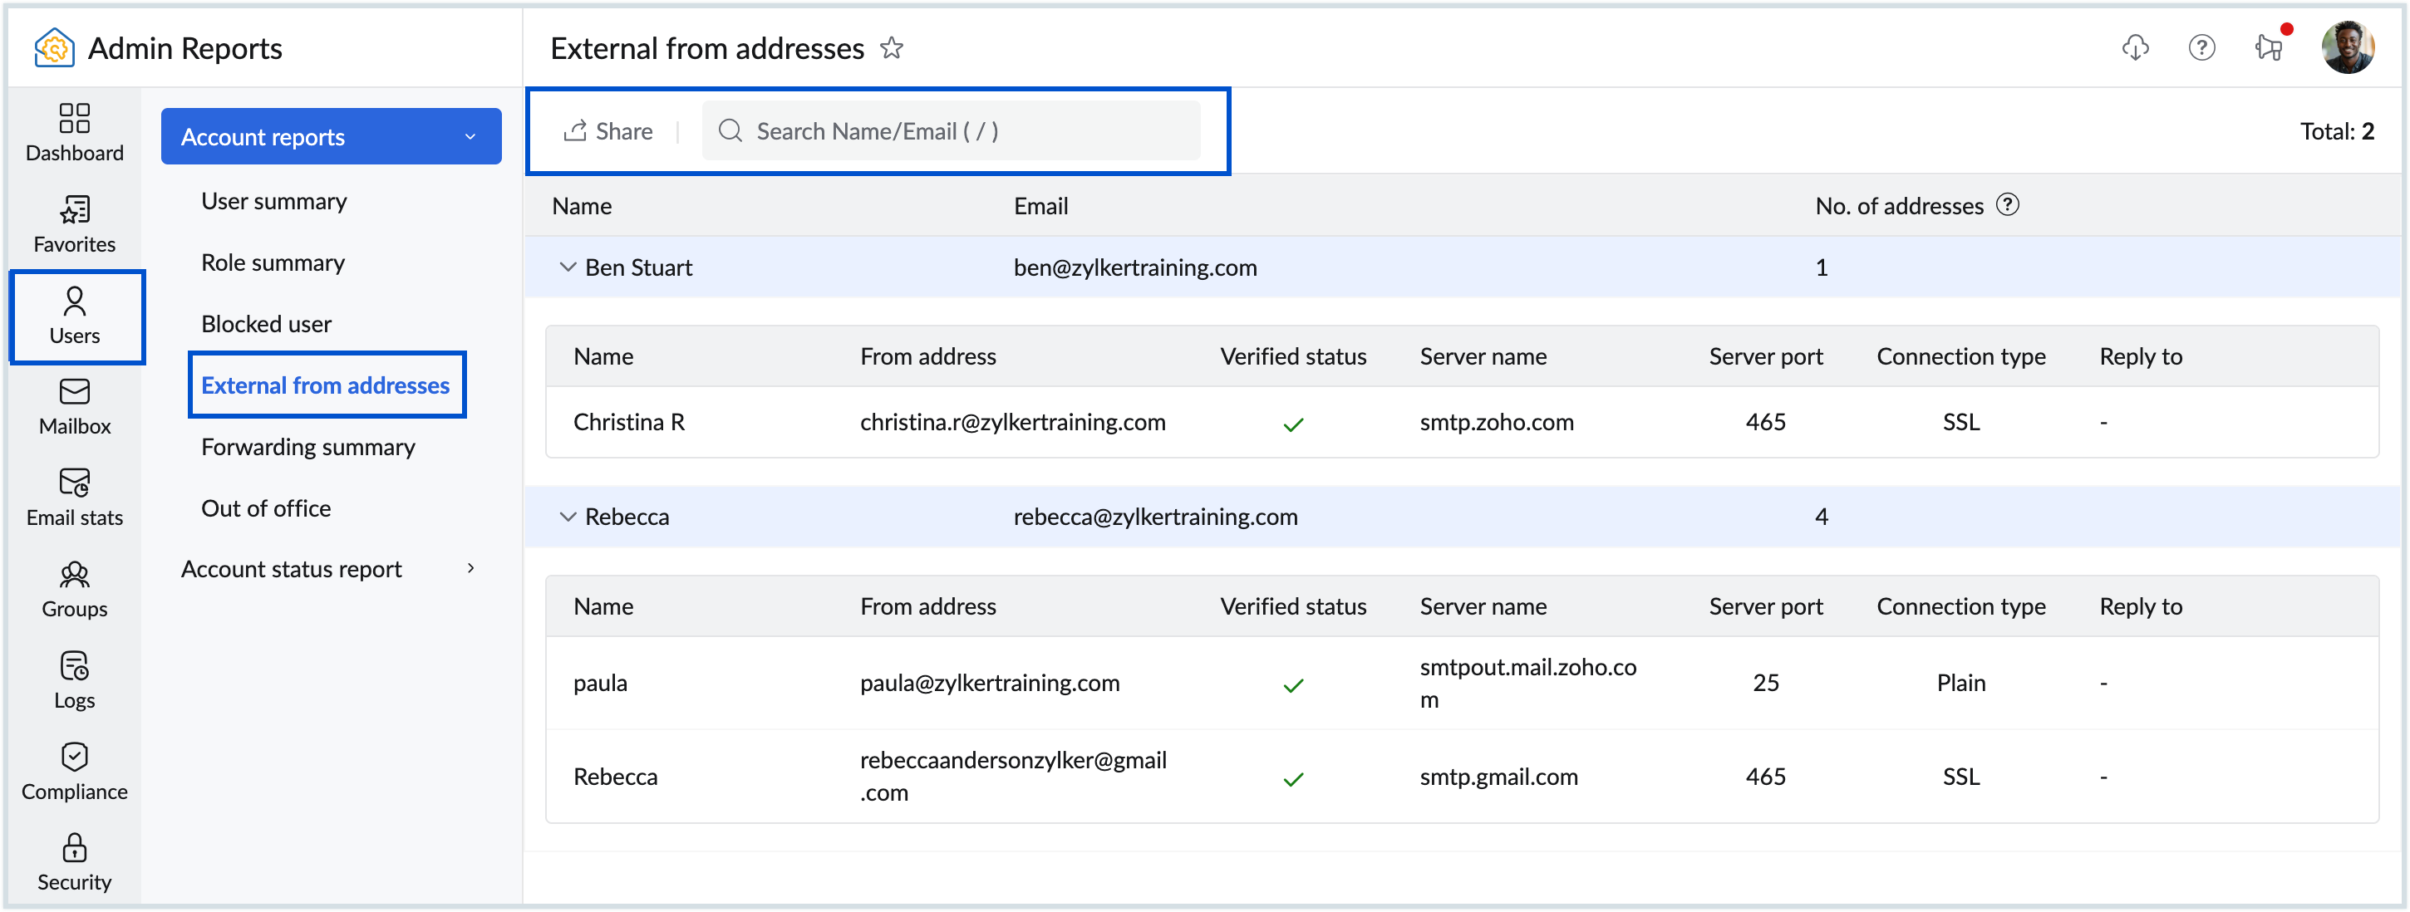Open the Logs section
This screenshot has height=912, width=2410.
[x=74, y=680]
